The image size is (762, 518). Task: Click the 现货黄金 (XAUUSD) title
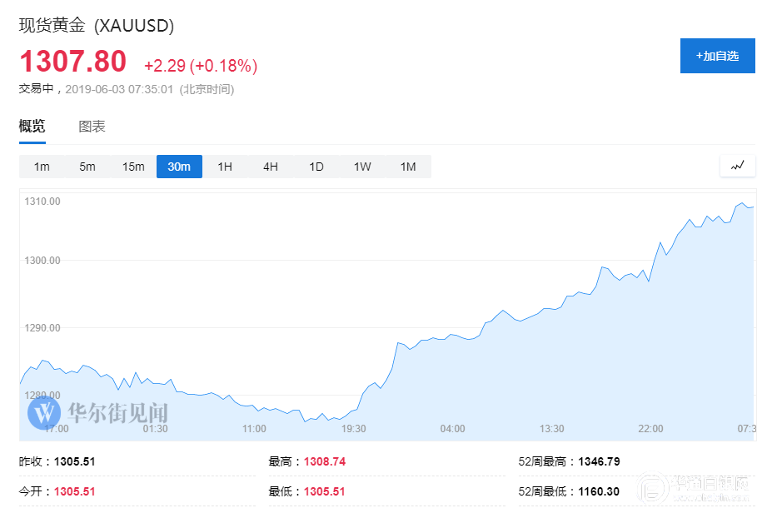pos(97,26)
